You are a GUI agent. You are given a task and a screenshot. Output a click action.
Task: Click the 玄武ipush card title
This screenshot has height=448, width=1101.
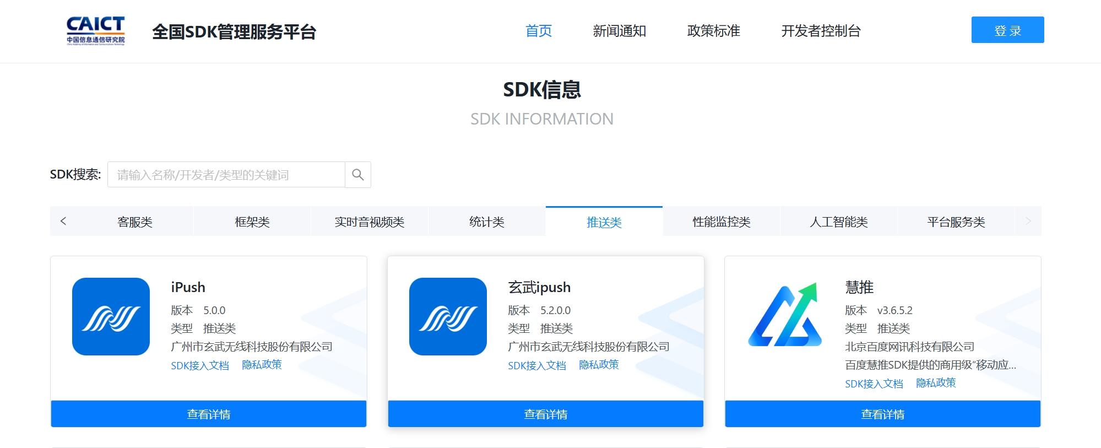(x=539, y=287)
